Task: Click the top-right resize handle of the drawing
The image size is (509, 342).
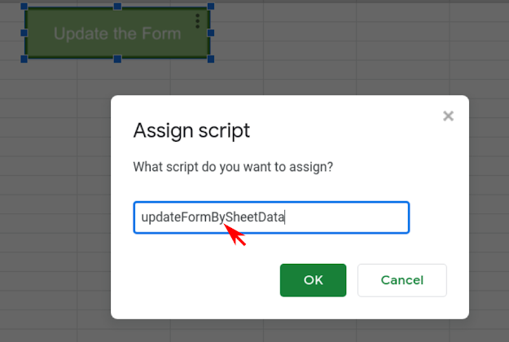Action: click(x=211, y=7)
